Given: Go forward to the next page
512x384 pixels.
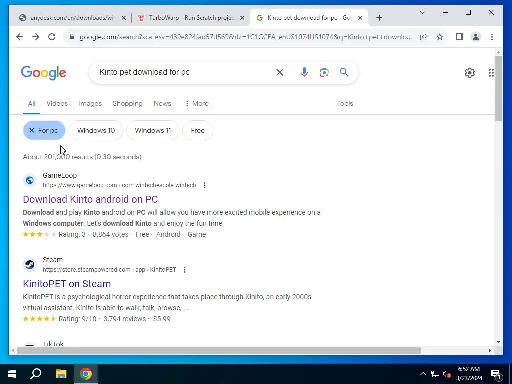Looking at the screenshot, I should click(36, 37).
